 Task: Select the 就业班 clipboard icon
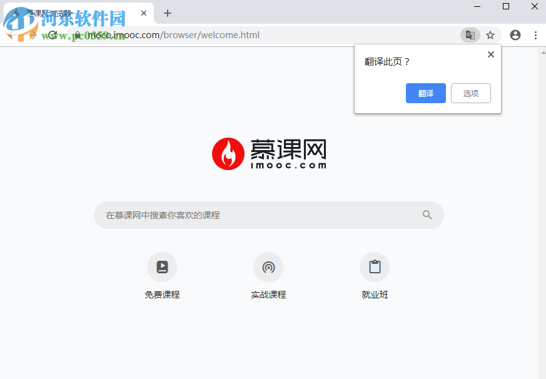(x=374, y=266)
